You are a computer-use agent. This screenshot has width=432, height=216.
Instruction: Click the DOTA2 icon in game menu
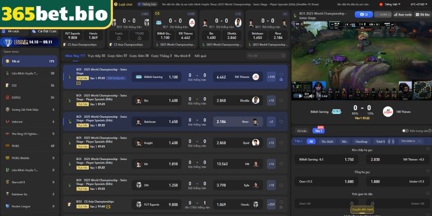click(8, 98)
